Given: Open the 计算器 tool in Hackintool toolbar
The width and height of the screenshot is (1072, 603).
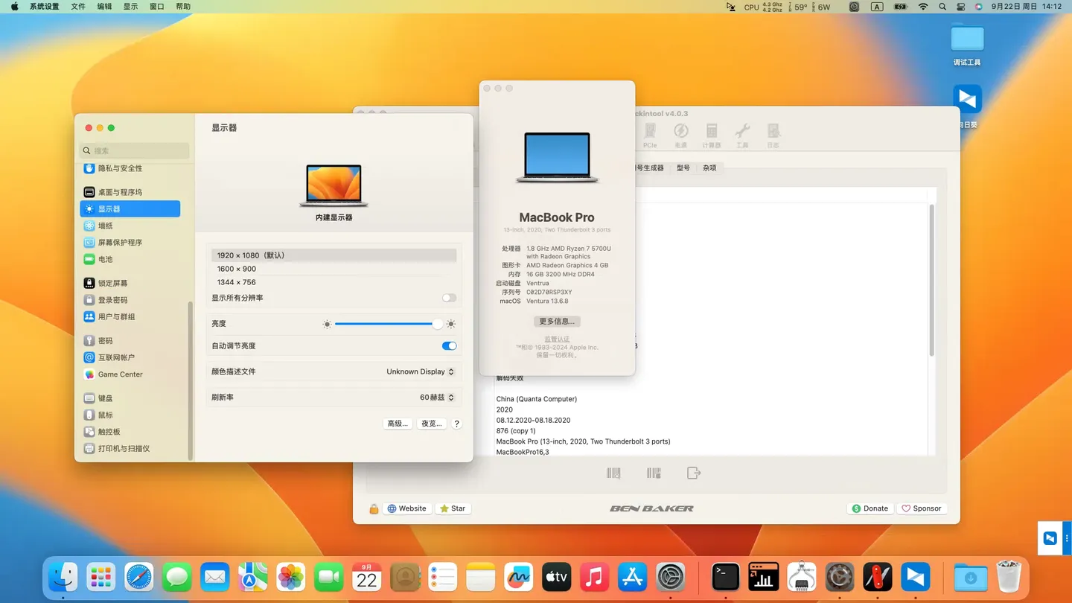Looking at the screenshot, I should click(711, 135).
